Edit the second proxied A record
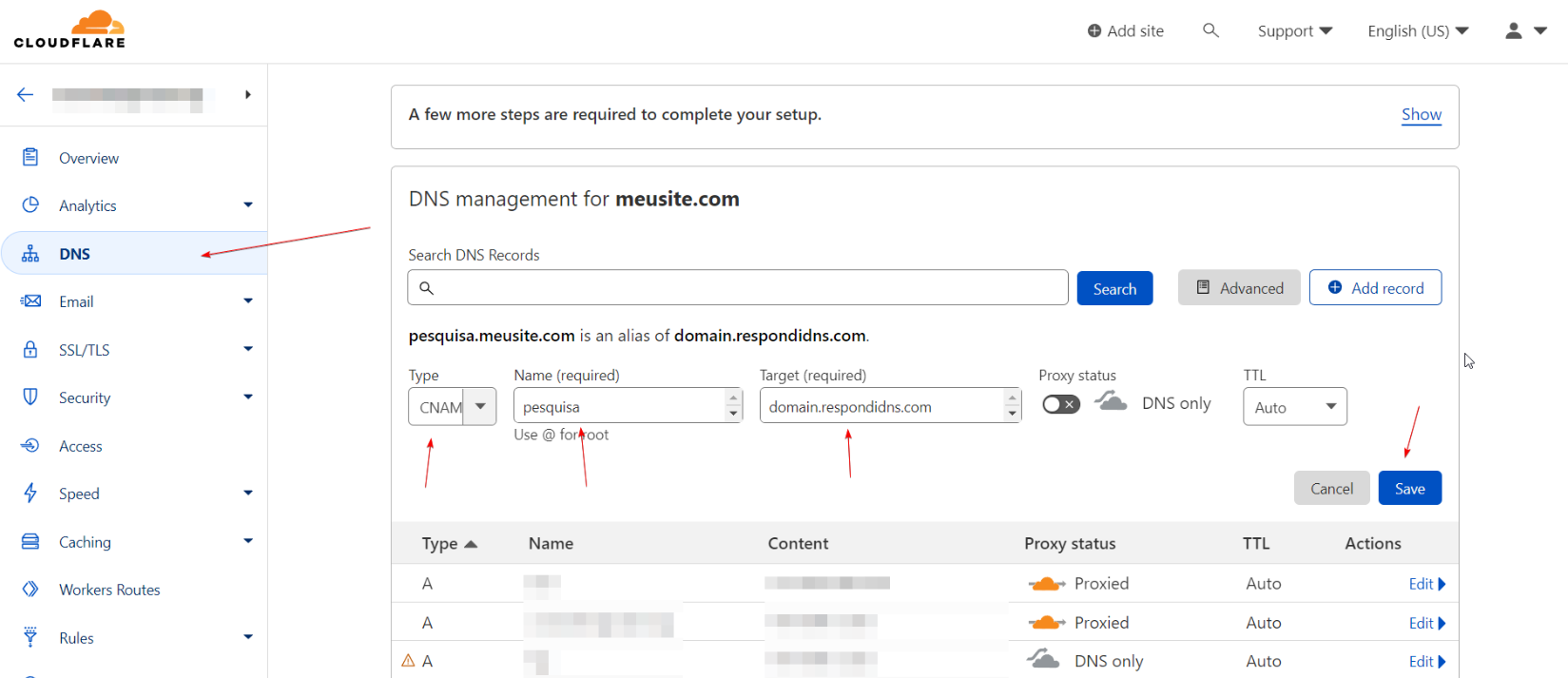 [1426, 623]
